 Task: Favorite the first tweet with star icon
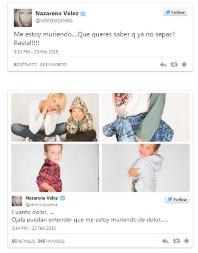click(x=184, y=64)
